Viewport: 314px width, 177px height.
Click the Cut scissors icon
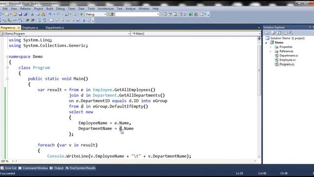(x=32, y=14)
